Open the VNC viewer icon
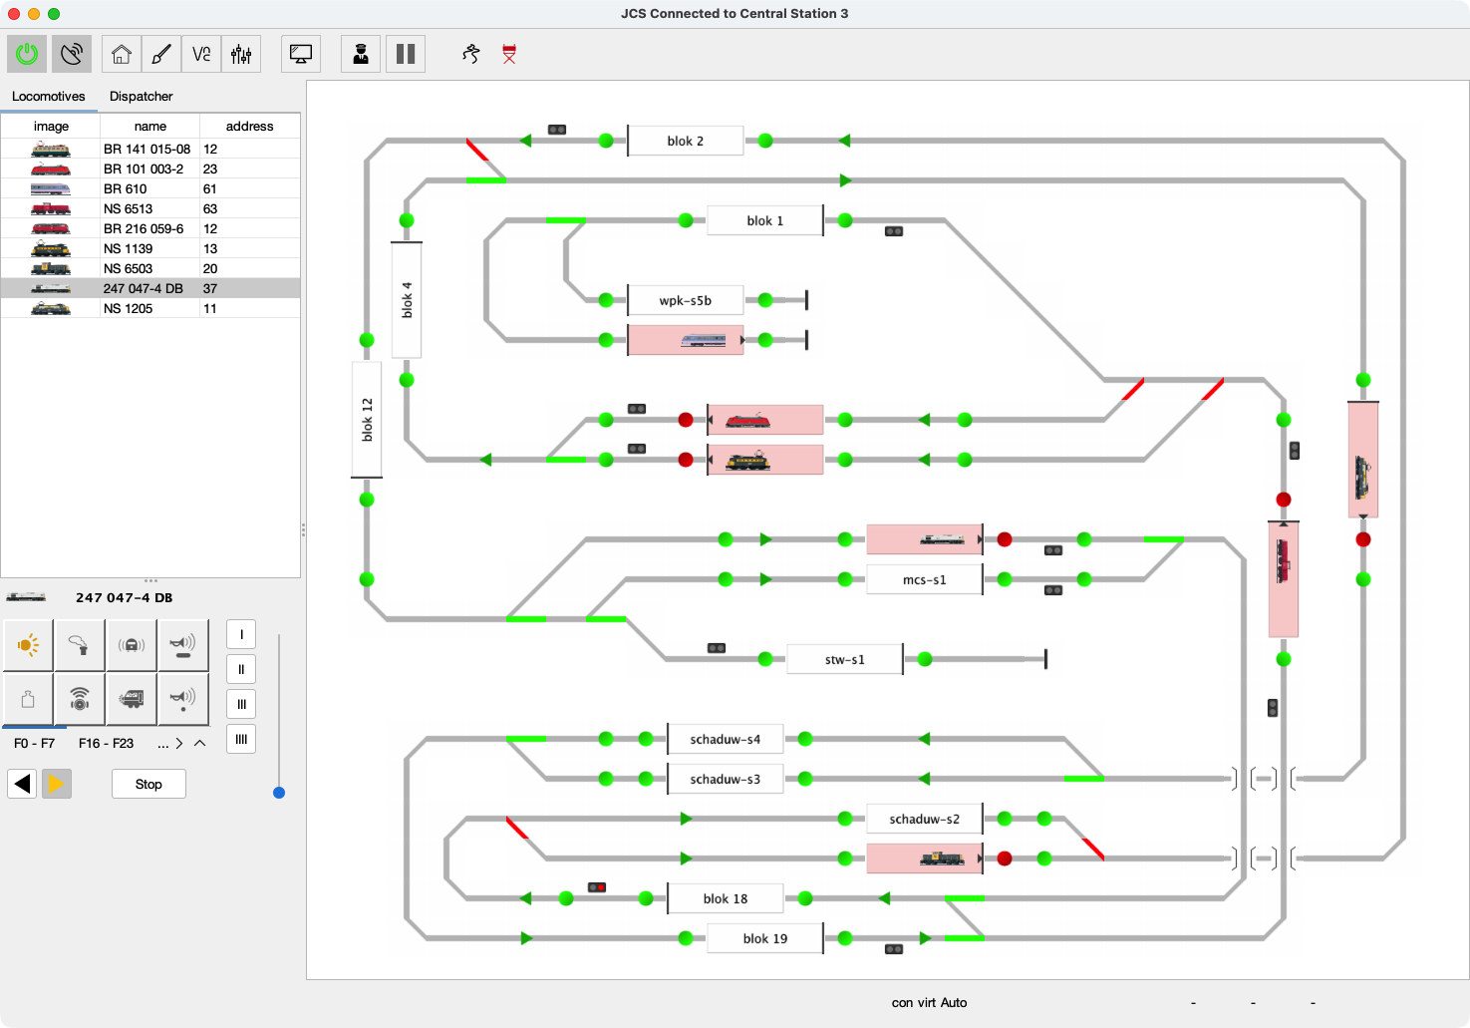Screen dimensions: 1470x1028 pos(201,54)
